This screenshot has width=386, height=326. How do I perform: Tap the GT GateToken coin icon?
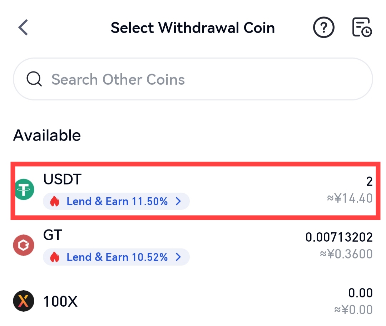pos(24,245)
